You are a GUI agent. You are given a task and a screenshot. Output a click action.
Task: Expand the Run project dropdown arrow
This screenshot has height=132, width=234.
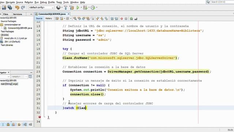tap(81, 7)
